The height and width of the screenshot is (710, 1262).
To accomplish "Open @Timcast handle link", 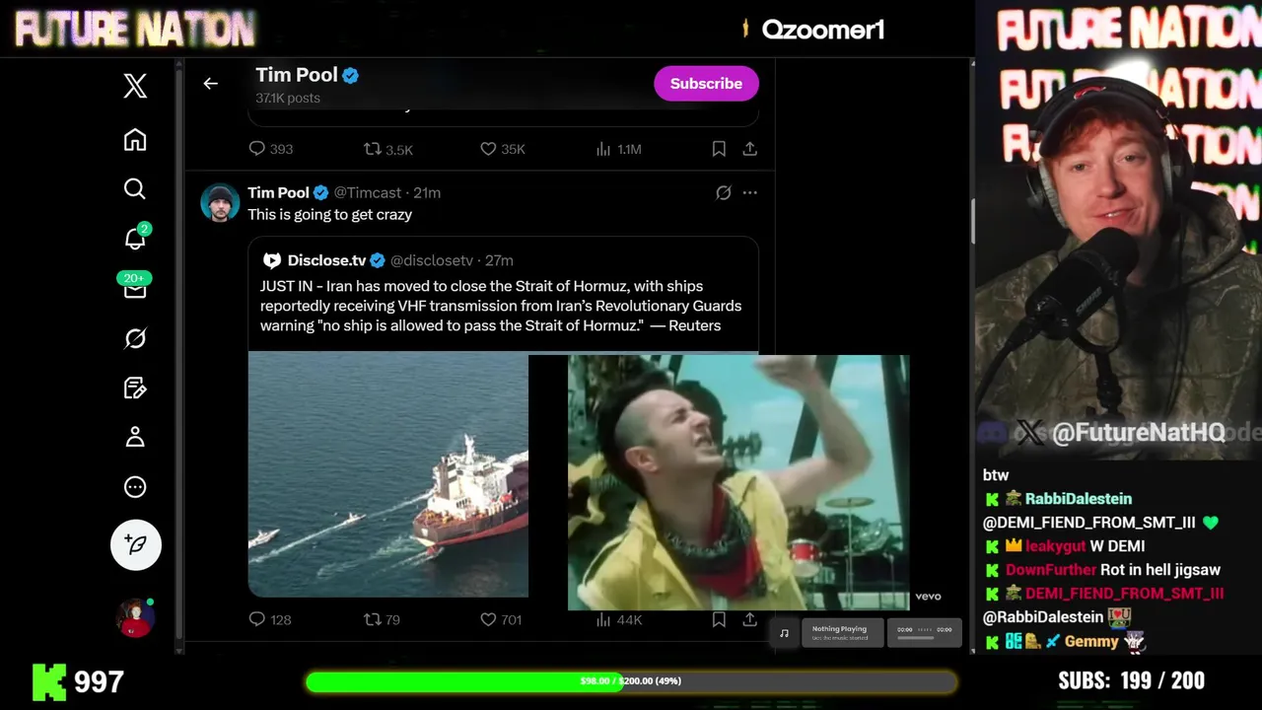I will [x=368, y=192].
